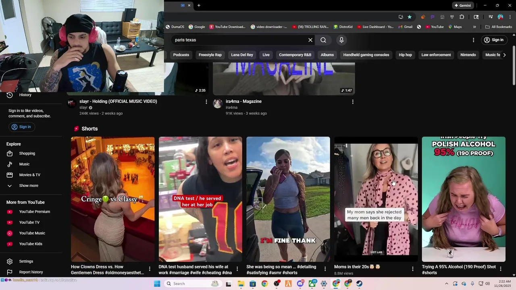516x290 pixels.
Task: Open the slayr channel avatar
Action: [71, 104]
